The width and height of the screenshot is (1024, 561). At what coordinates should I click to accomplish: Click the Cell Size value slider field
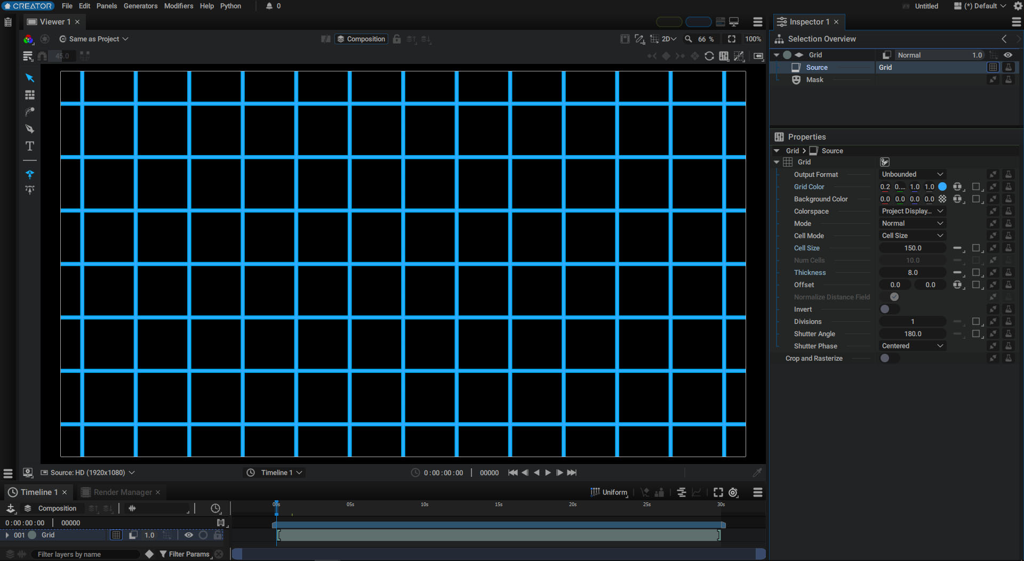913,248
